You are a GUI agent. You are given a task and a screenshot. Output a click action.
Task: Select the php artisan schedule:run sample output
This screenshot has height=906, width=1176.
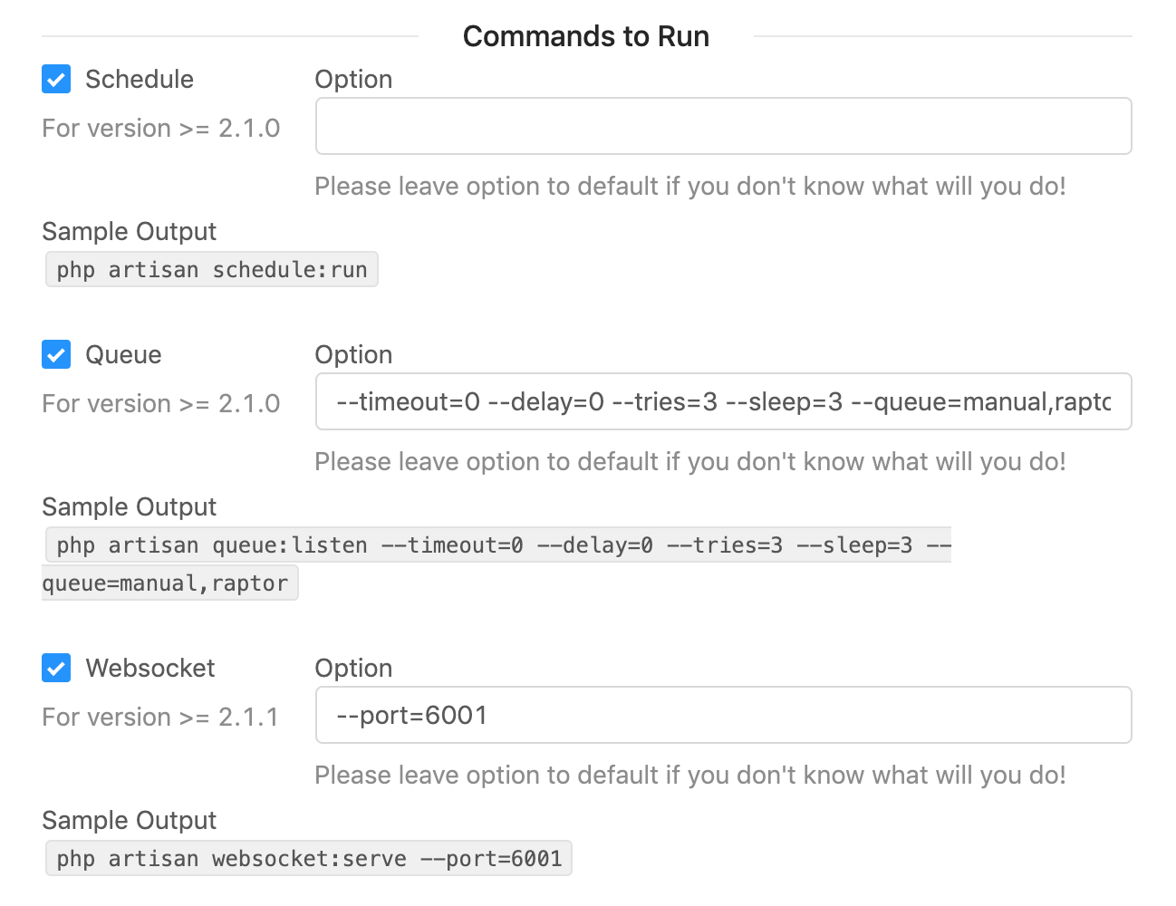(211, 269)
